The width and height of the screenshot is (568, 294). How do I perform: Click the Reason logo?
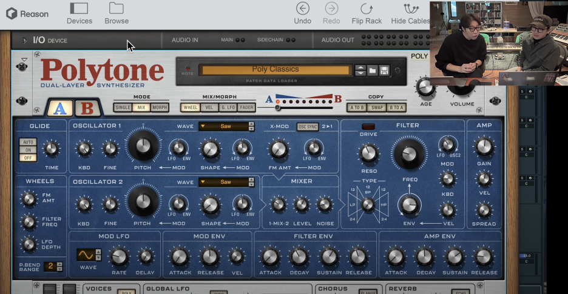(27, 14)
